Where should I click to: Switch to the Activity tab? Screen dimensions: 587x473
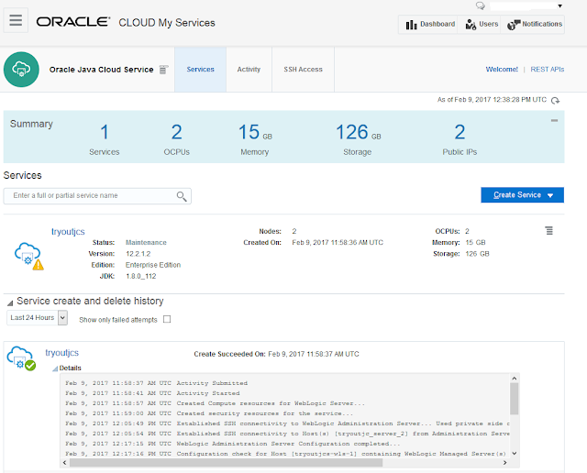(249, 70)
